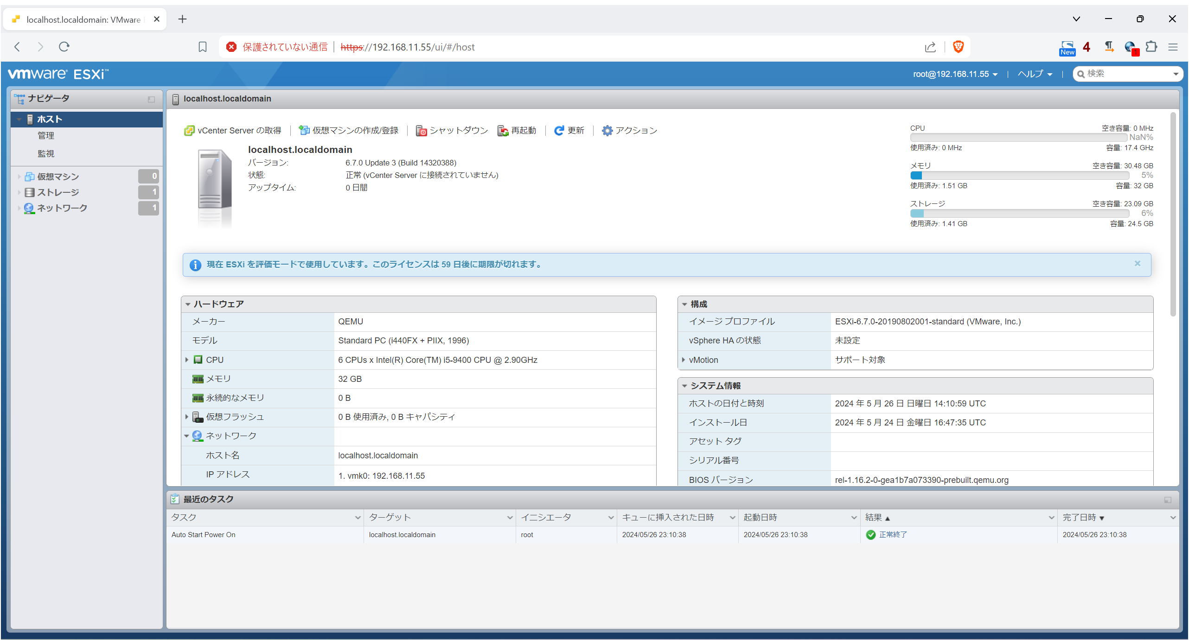The height and width of the screenshot is (640, 1189).
Task: Collapse the システム情報 section
Action: [x=684, y=386]
